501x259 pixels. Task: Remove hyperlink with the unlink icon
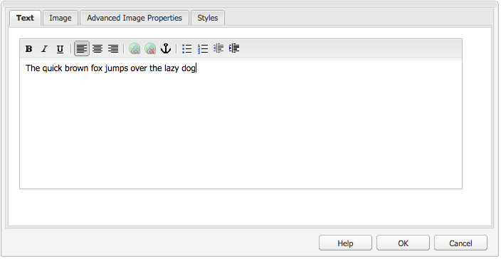coord(150,49)
